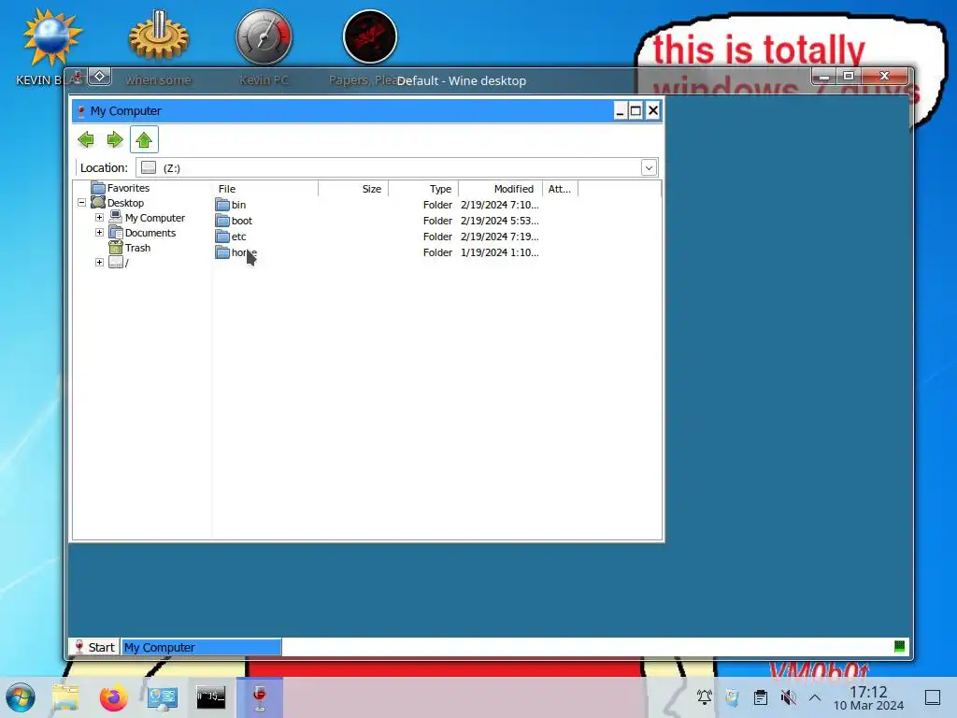Screen dimensions: 957x718
Task: Open the file manager folder taskbar icon
Action: coord(65,697)
